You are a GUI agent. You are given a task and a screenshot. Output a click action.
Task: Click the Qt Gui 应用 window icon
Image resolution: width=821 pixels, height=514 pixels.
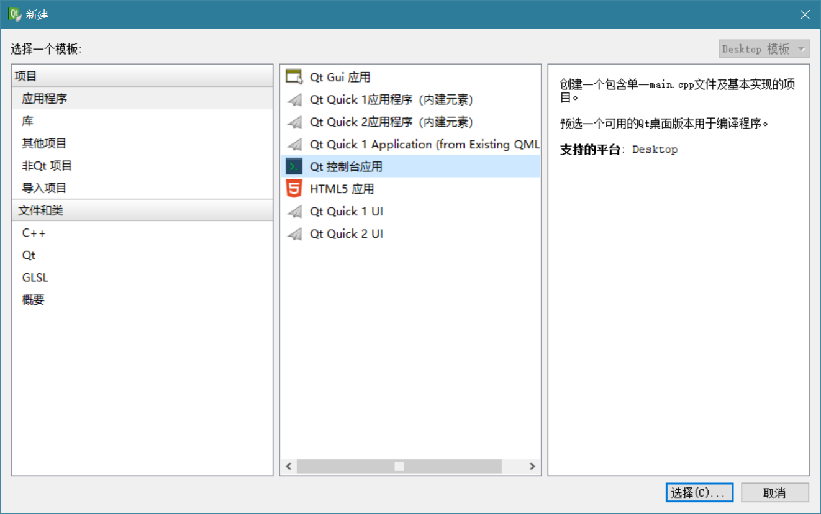click(294, 77)
